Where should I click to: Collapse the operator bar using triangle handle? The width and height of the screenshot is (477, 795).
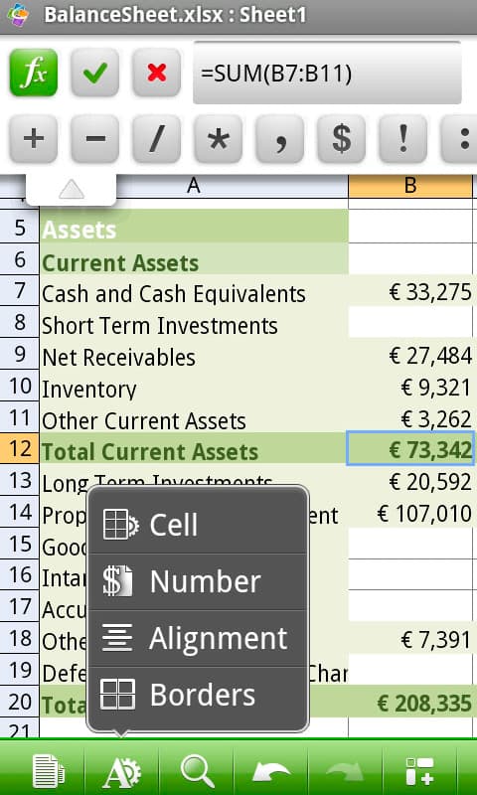[x=71, y=190]
